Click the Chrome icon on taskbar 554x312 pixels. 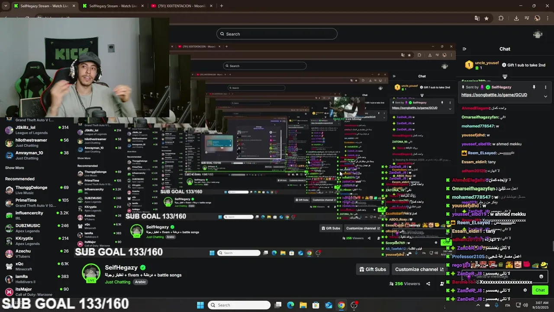coord(341,305)
